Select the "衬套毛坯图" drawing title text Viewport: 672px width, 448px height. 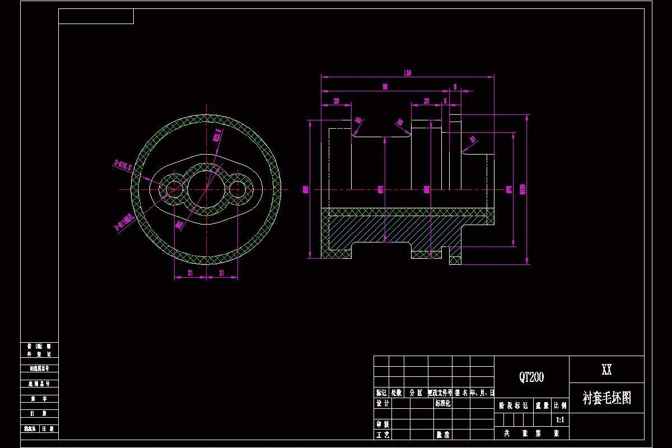[x=607, y=398]
